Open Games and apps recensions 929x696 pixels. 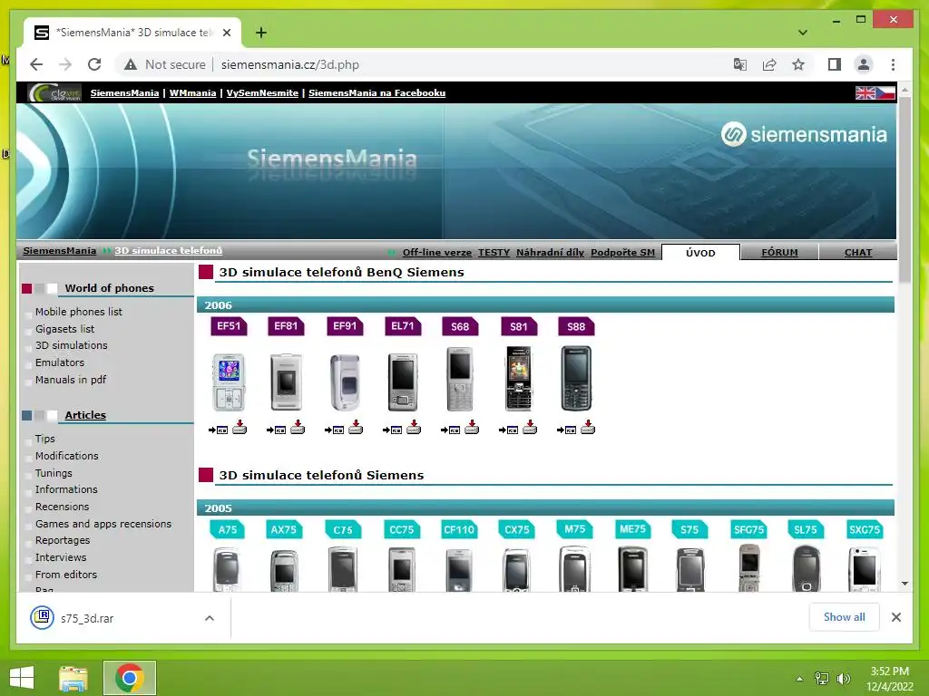[x=103, y=524]
